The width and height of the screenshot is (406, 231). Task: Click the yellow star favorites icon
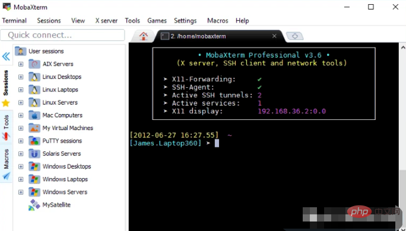click(x=6, y=103)
